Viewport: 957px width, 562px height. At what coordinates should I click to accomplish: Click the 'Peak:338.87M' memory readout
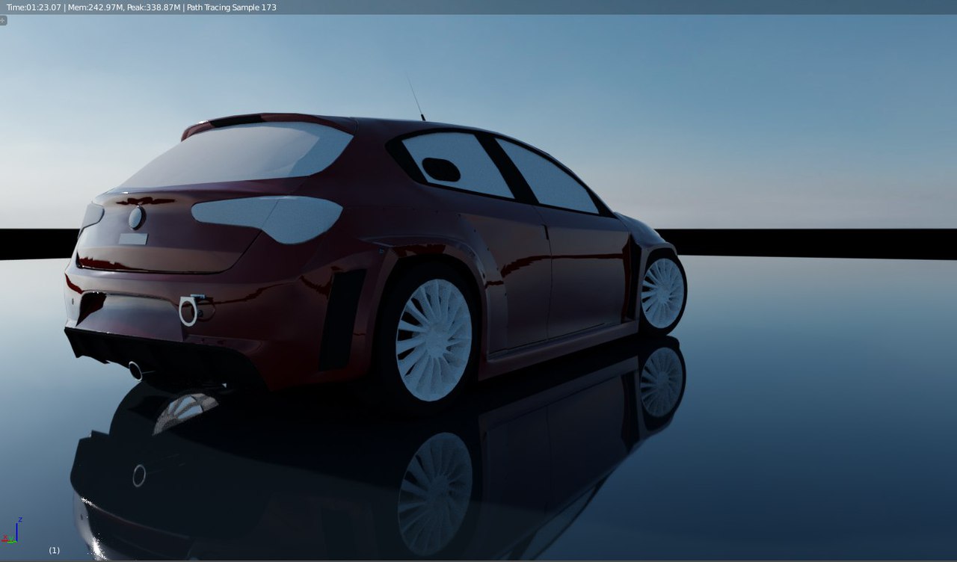click(x=154, y=7)
